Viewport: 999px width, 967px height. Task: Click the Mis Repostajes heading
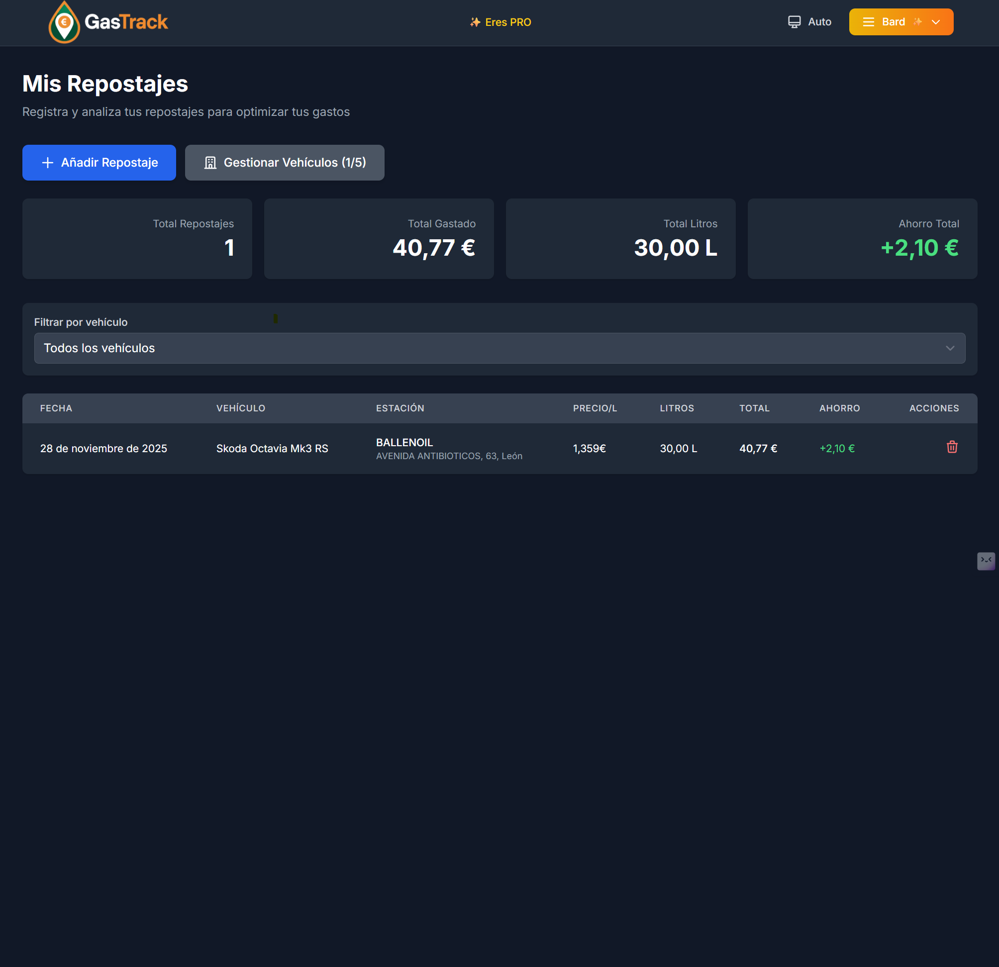tap(105, 84)
